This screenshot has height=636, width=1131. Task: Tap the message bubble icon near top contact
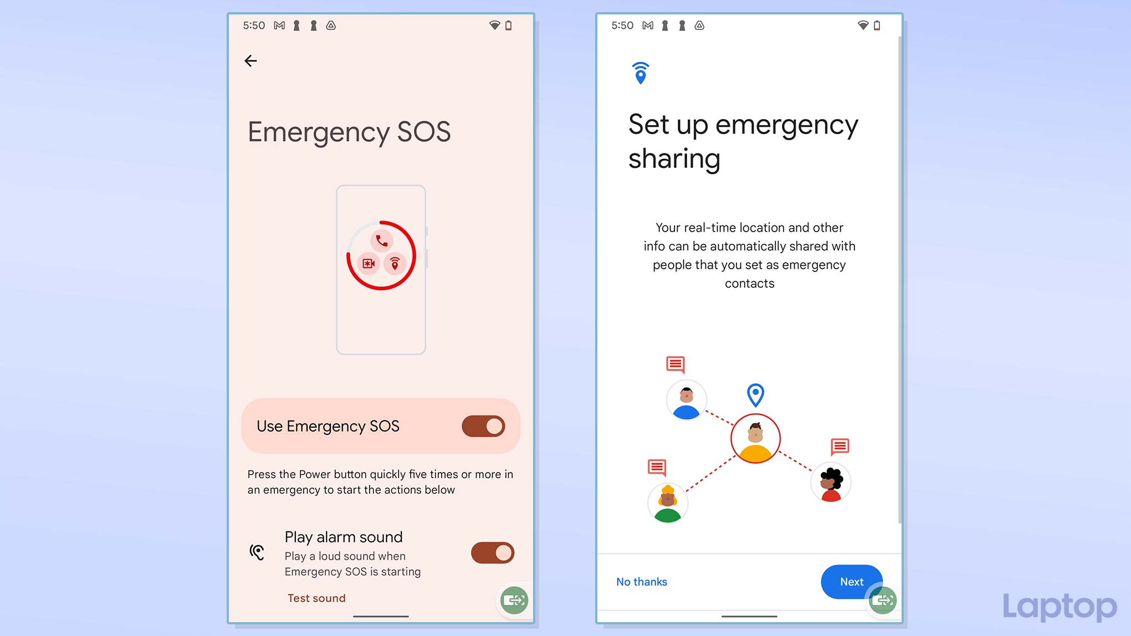pyautogui.click(x=675, y=365)
